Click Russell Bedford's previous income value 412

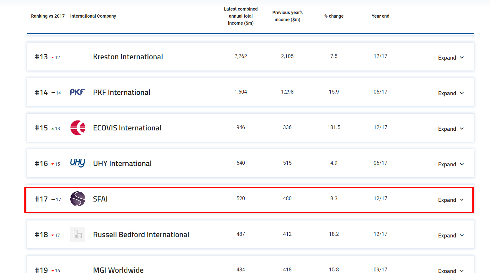tap(287, 234)
